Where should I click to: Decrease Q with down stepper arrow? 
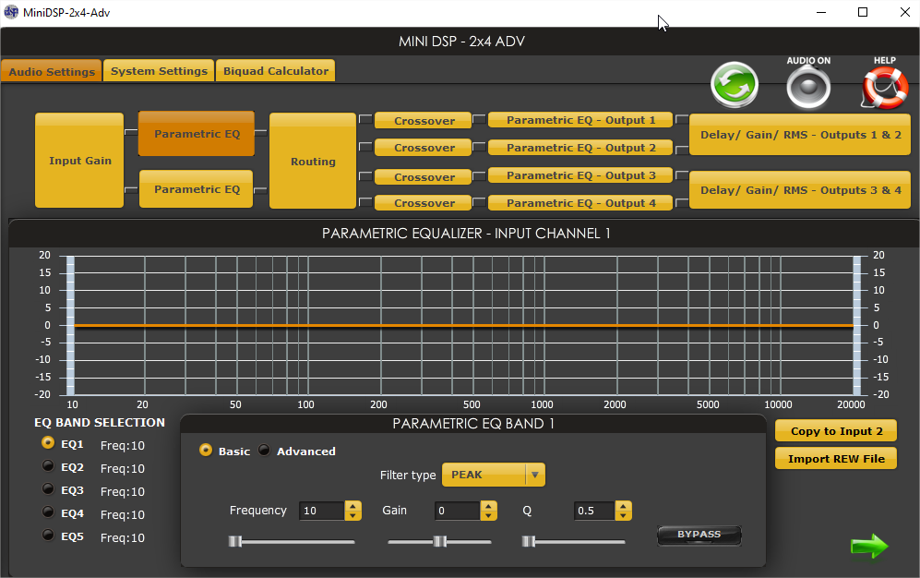[x=623, y=515]
